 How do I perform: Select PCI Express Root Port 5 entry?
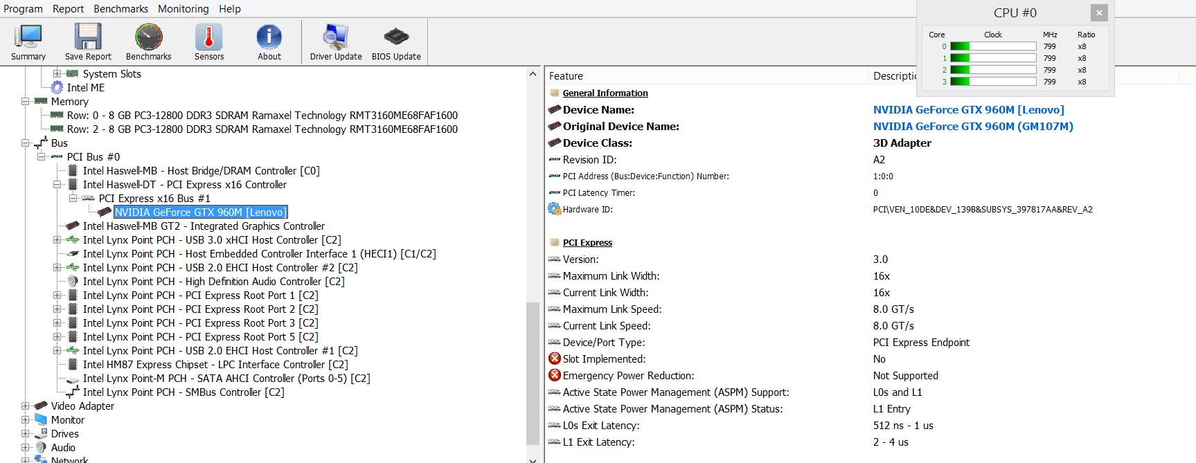(200, 337)
